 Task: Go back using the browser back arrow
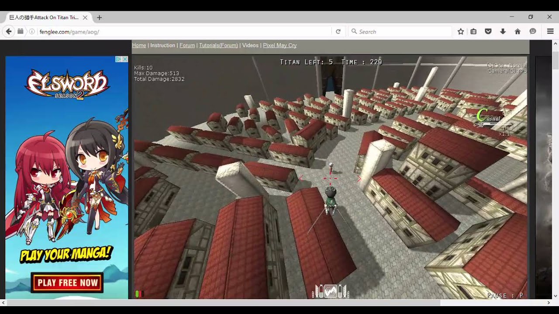click(x=9, y=31)
